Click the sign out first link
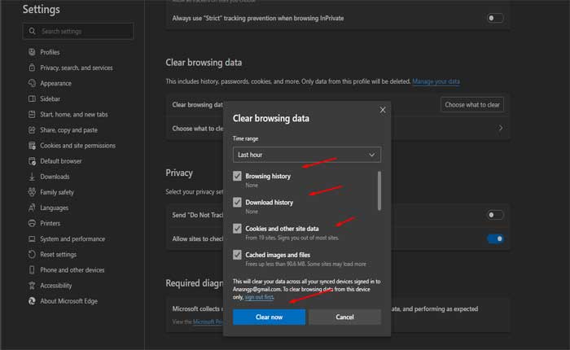The height and width of the screenshot is (350, 570). (261, 297)
